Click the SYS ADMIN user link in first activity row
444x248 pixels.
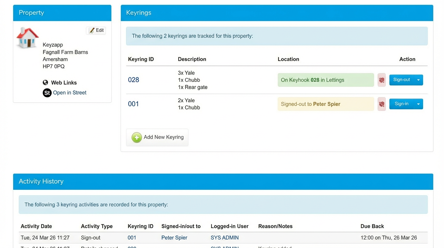tap(225, 238)
